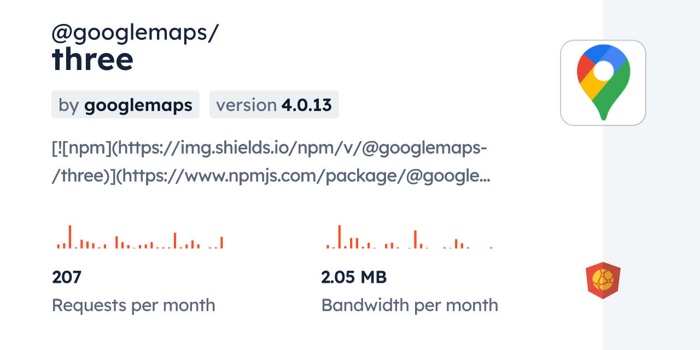
Task: Click the "207" requests count
Action: click(x=67, y=277)
